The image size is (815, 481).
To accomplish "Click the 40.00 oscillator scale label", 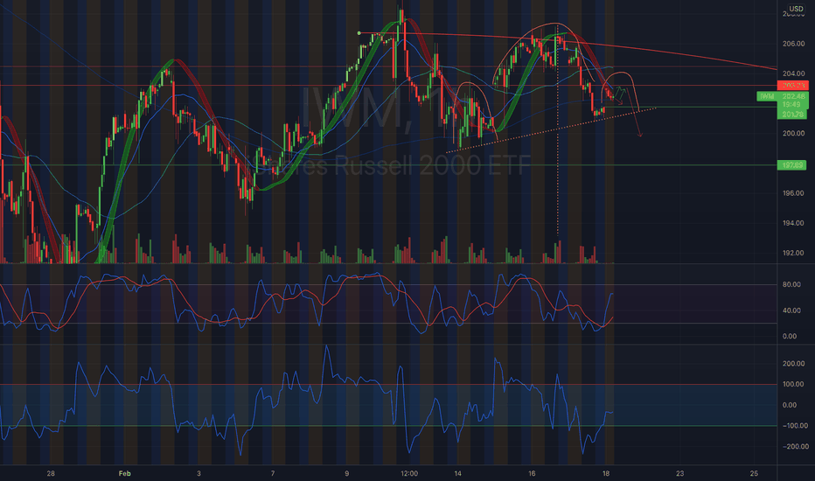I will 791,310.
